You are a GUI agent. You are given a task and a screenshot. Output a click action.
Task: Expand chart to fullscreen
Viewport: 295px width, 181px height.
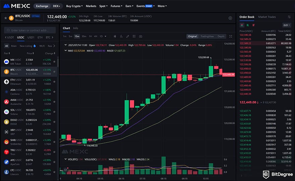(231, 36)
